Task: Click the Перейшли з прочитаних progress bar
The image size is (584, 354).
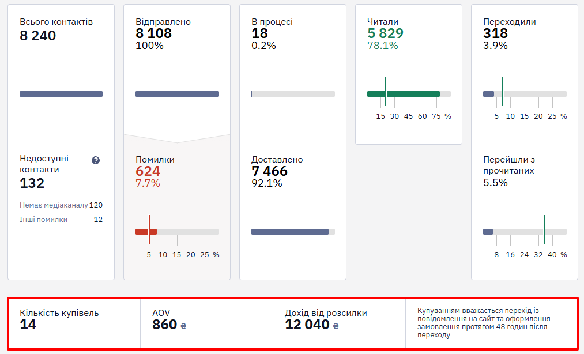Action: pos(525,232)
